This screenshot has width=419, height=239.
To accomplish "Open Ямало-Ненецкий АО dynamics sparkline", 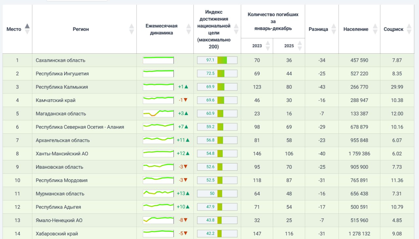I will click(x=158, y=220).
